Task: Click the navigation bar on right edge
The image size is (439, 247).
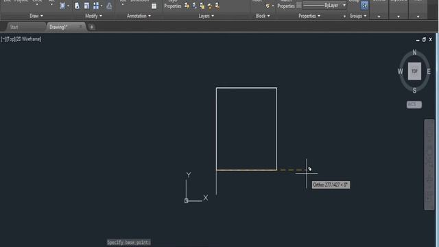Action: pyautogui.click(x=429, y=165)
